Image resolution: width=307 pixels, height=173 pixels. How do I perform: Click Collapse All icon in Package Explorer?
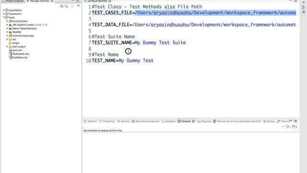(x=62, y=6)
